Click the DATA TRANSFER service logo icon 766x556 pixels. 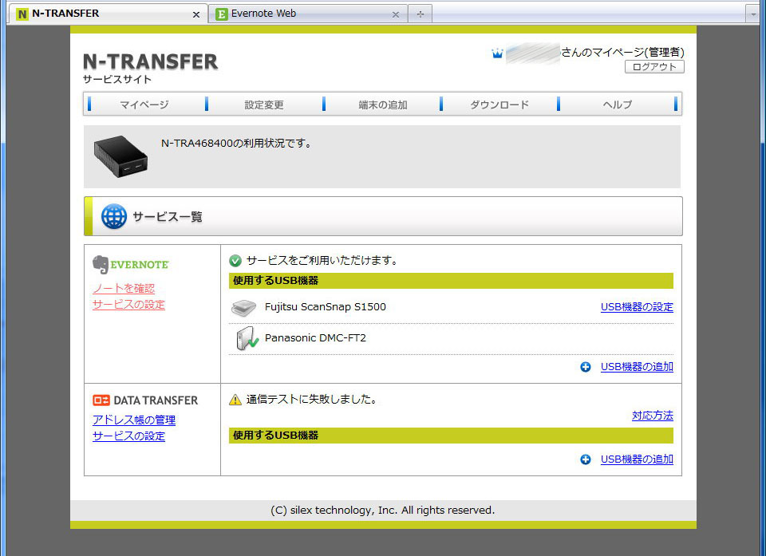[101, 400]
